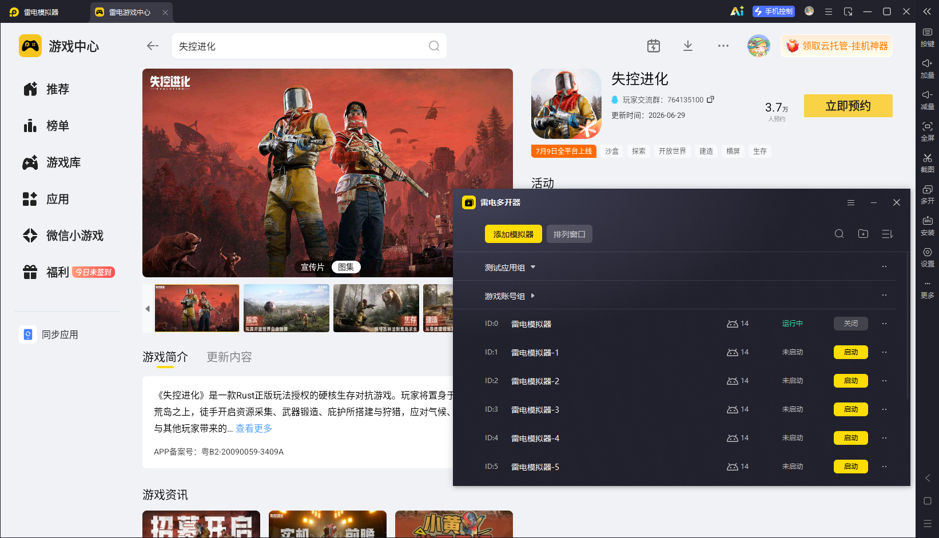Increase volume with 加量 icon
Viewport: 939px width, 538px height.
coord(928,69)
